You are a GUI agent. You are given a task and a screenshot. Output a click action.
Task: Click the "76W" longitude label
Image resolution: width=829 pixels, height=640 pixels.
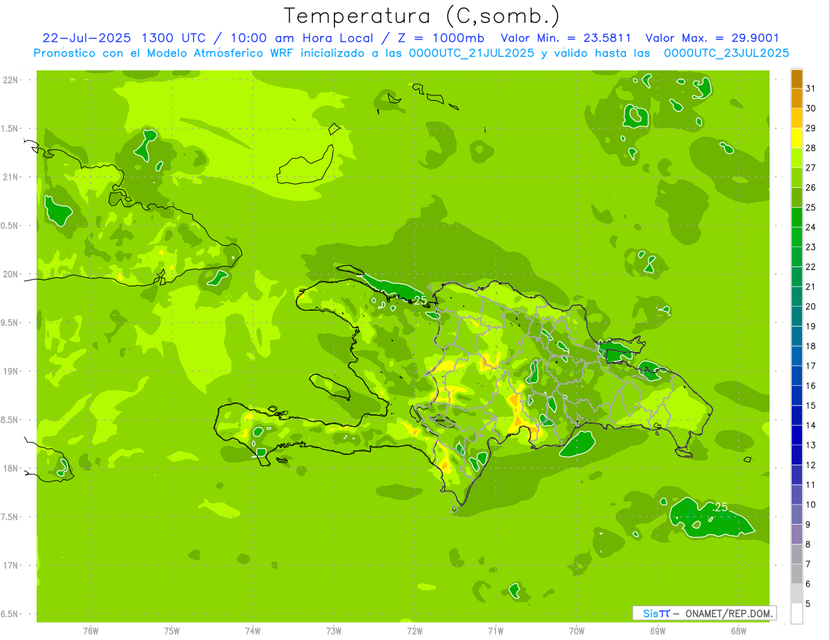point(90,630)
